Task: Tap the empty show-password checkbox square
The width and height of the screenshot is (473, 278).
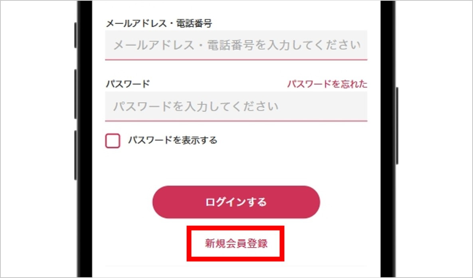Action: (x=113, y=141)
